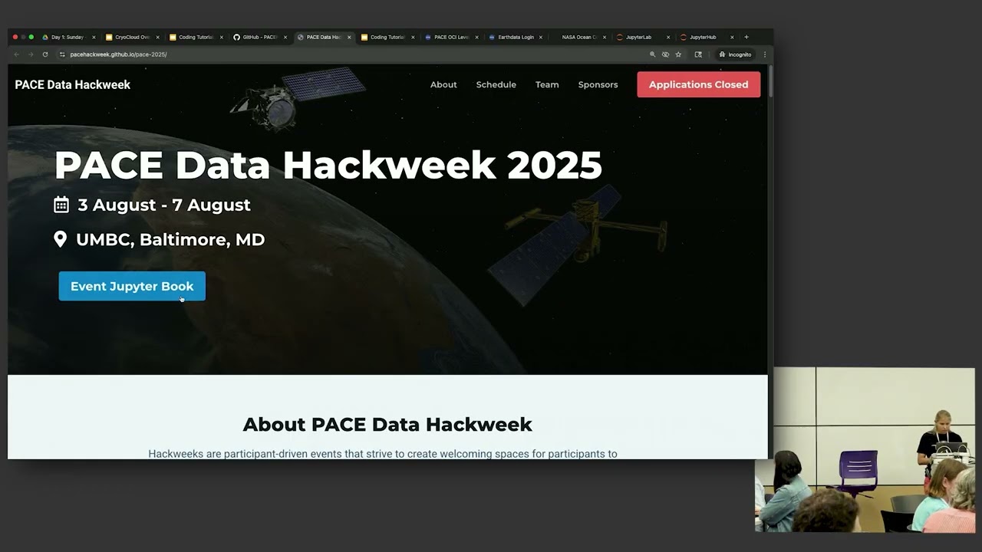The width and height of the screenshot is (982, 552).
Task: Open the Chrome three-dot menu
Action: tap(765, 54)
